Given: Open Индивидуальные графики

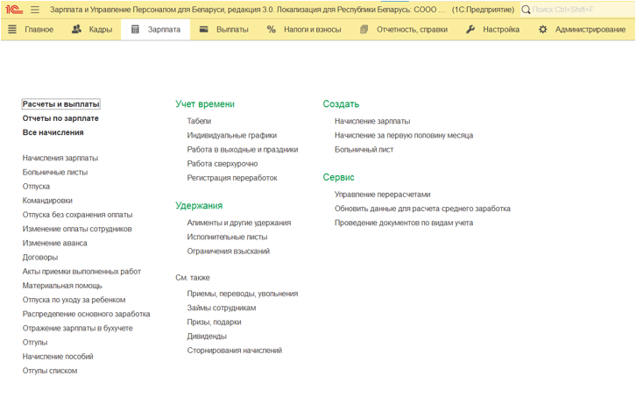Looking at the screenshot, I should tap(232, 135).
